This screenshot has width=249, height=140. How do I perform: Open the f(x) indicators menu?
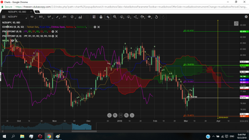coord(64,17)
